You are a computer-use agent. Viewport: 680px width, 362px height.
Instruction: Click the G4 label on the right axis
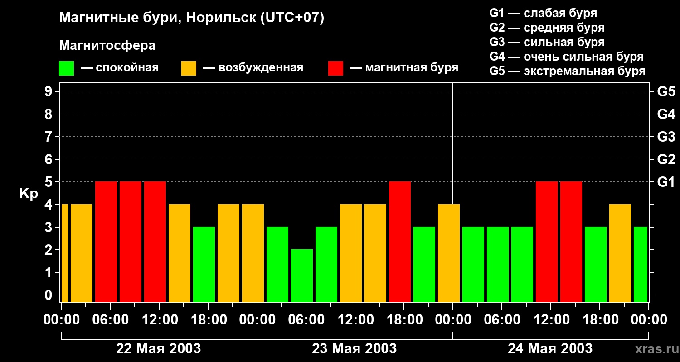coord(666,114)
